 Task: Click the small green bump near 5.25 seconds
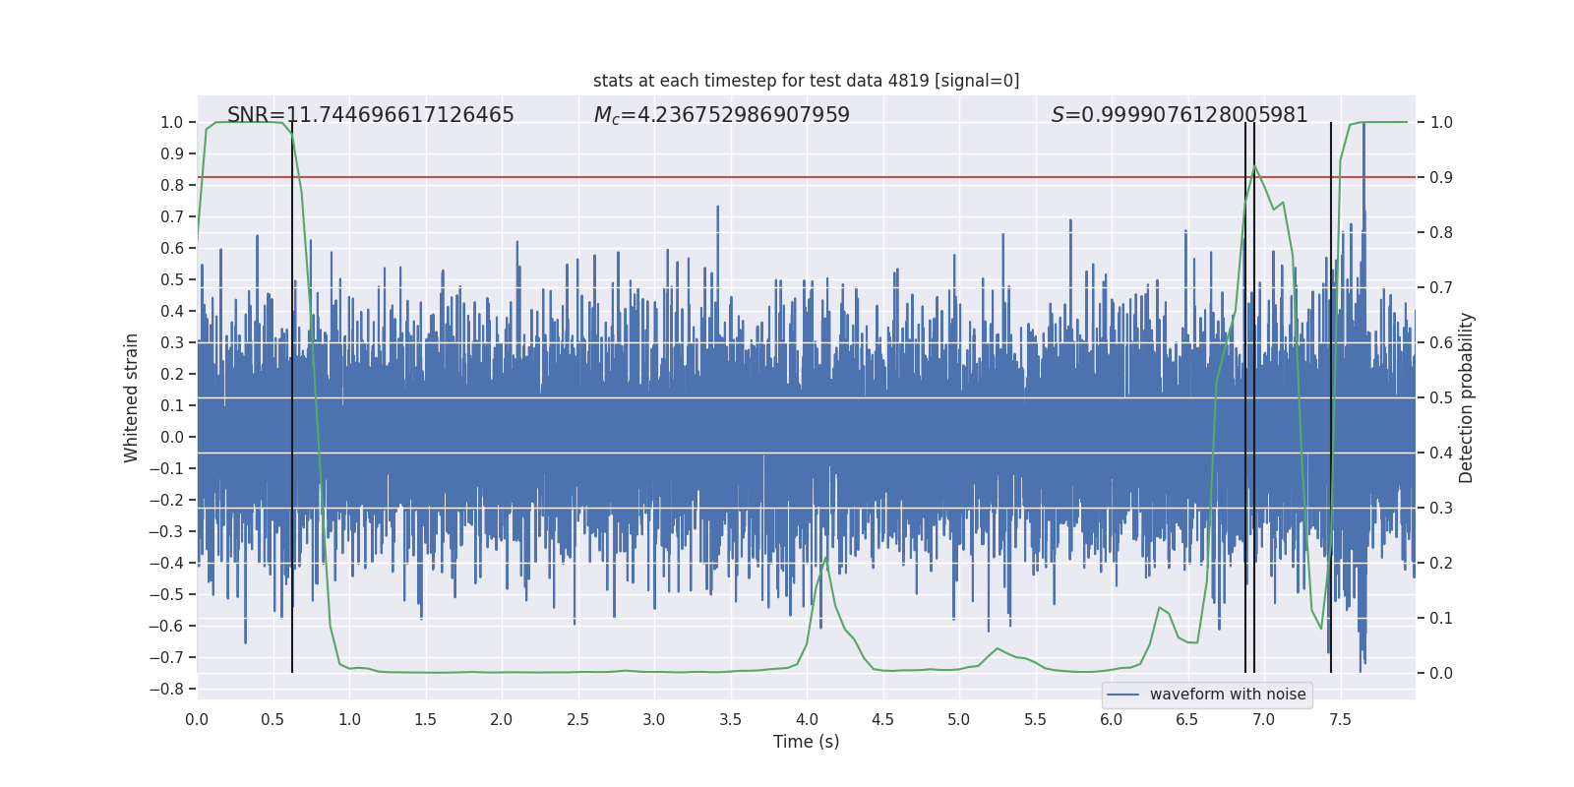click(997, 648)
